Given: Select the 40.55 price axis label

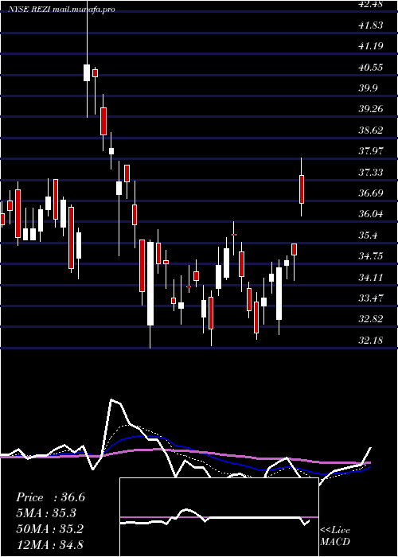Looking at the screenshot, I should (371, 67).
